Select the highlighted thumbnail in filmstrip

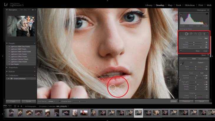click(x=138, y=112)
